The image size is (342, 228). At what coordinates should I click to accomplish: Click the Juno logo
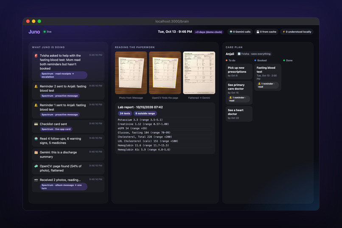[34, 32]
